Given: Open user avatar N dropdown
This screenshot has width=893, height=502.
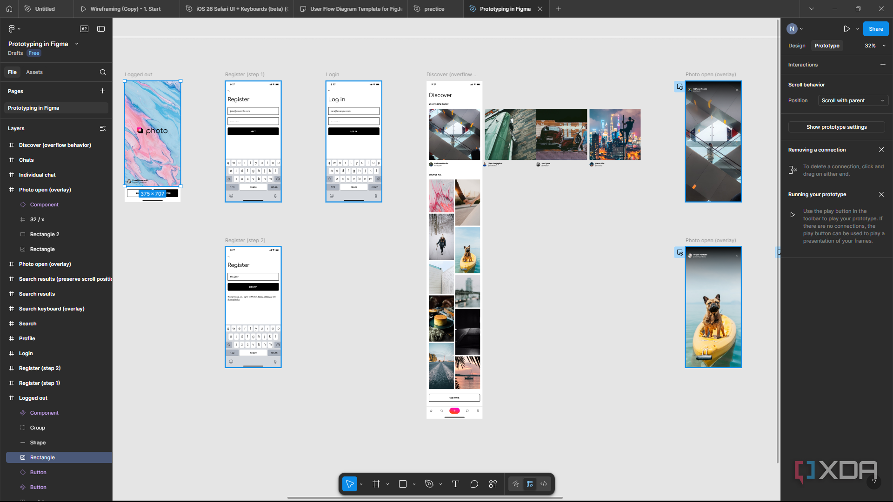Looking at the screenshot, I should point(795,29).
